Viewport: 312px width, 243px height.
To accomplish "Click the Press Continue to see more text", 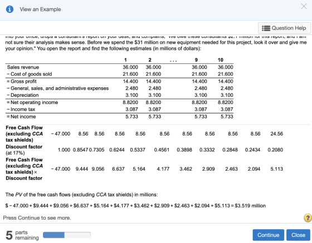I will (37, 218).
